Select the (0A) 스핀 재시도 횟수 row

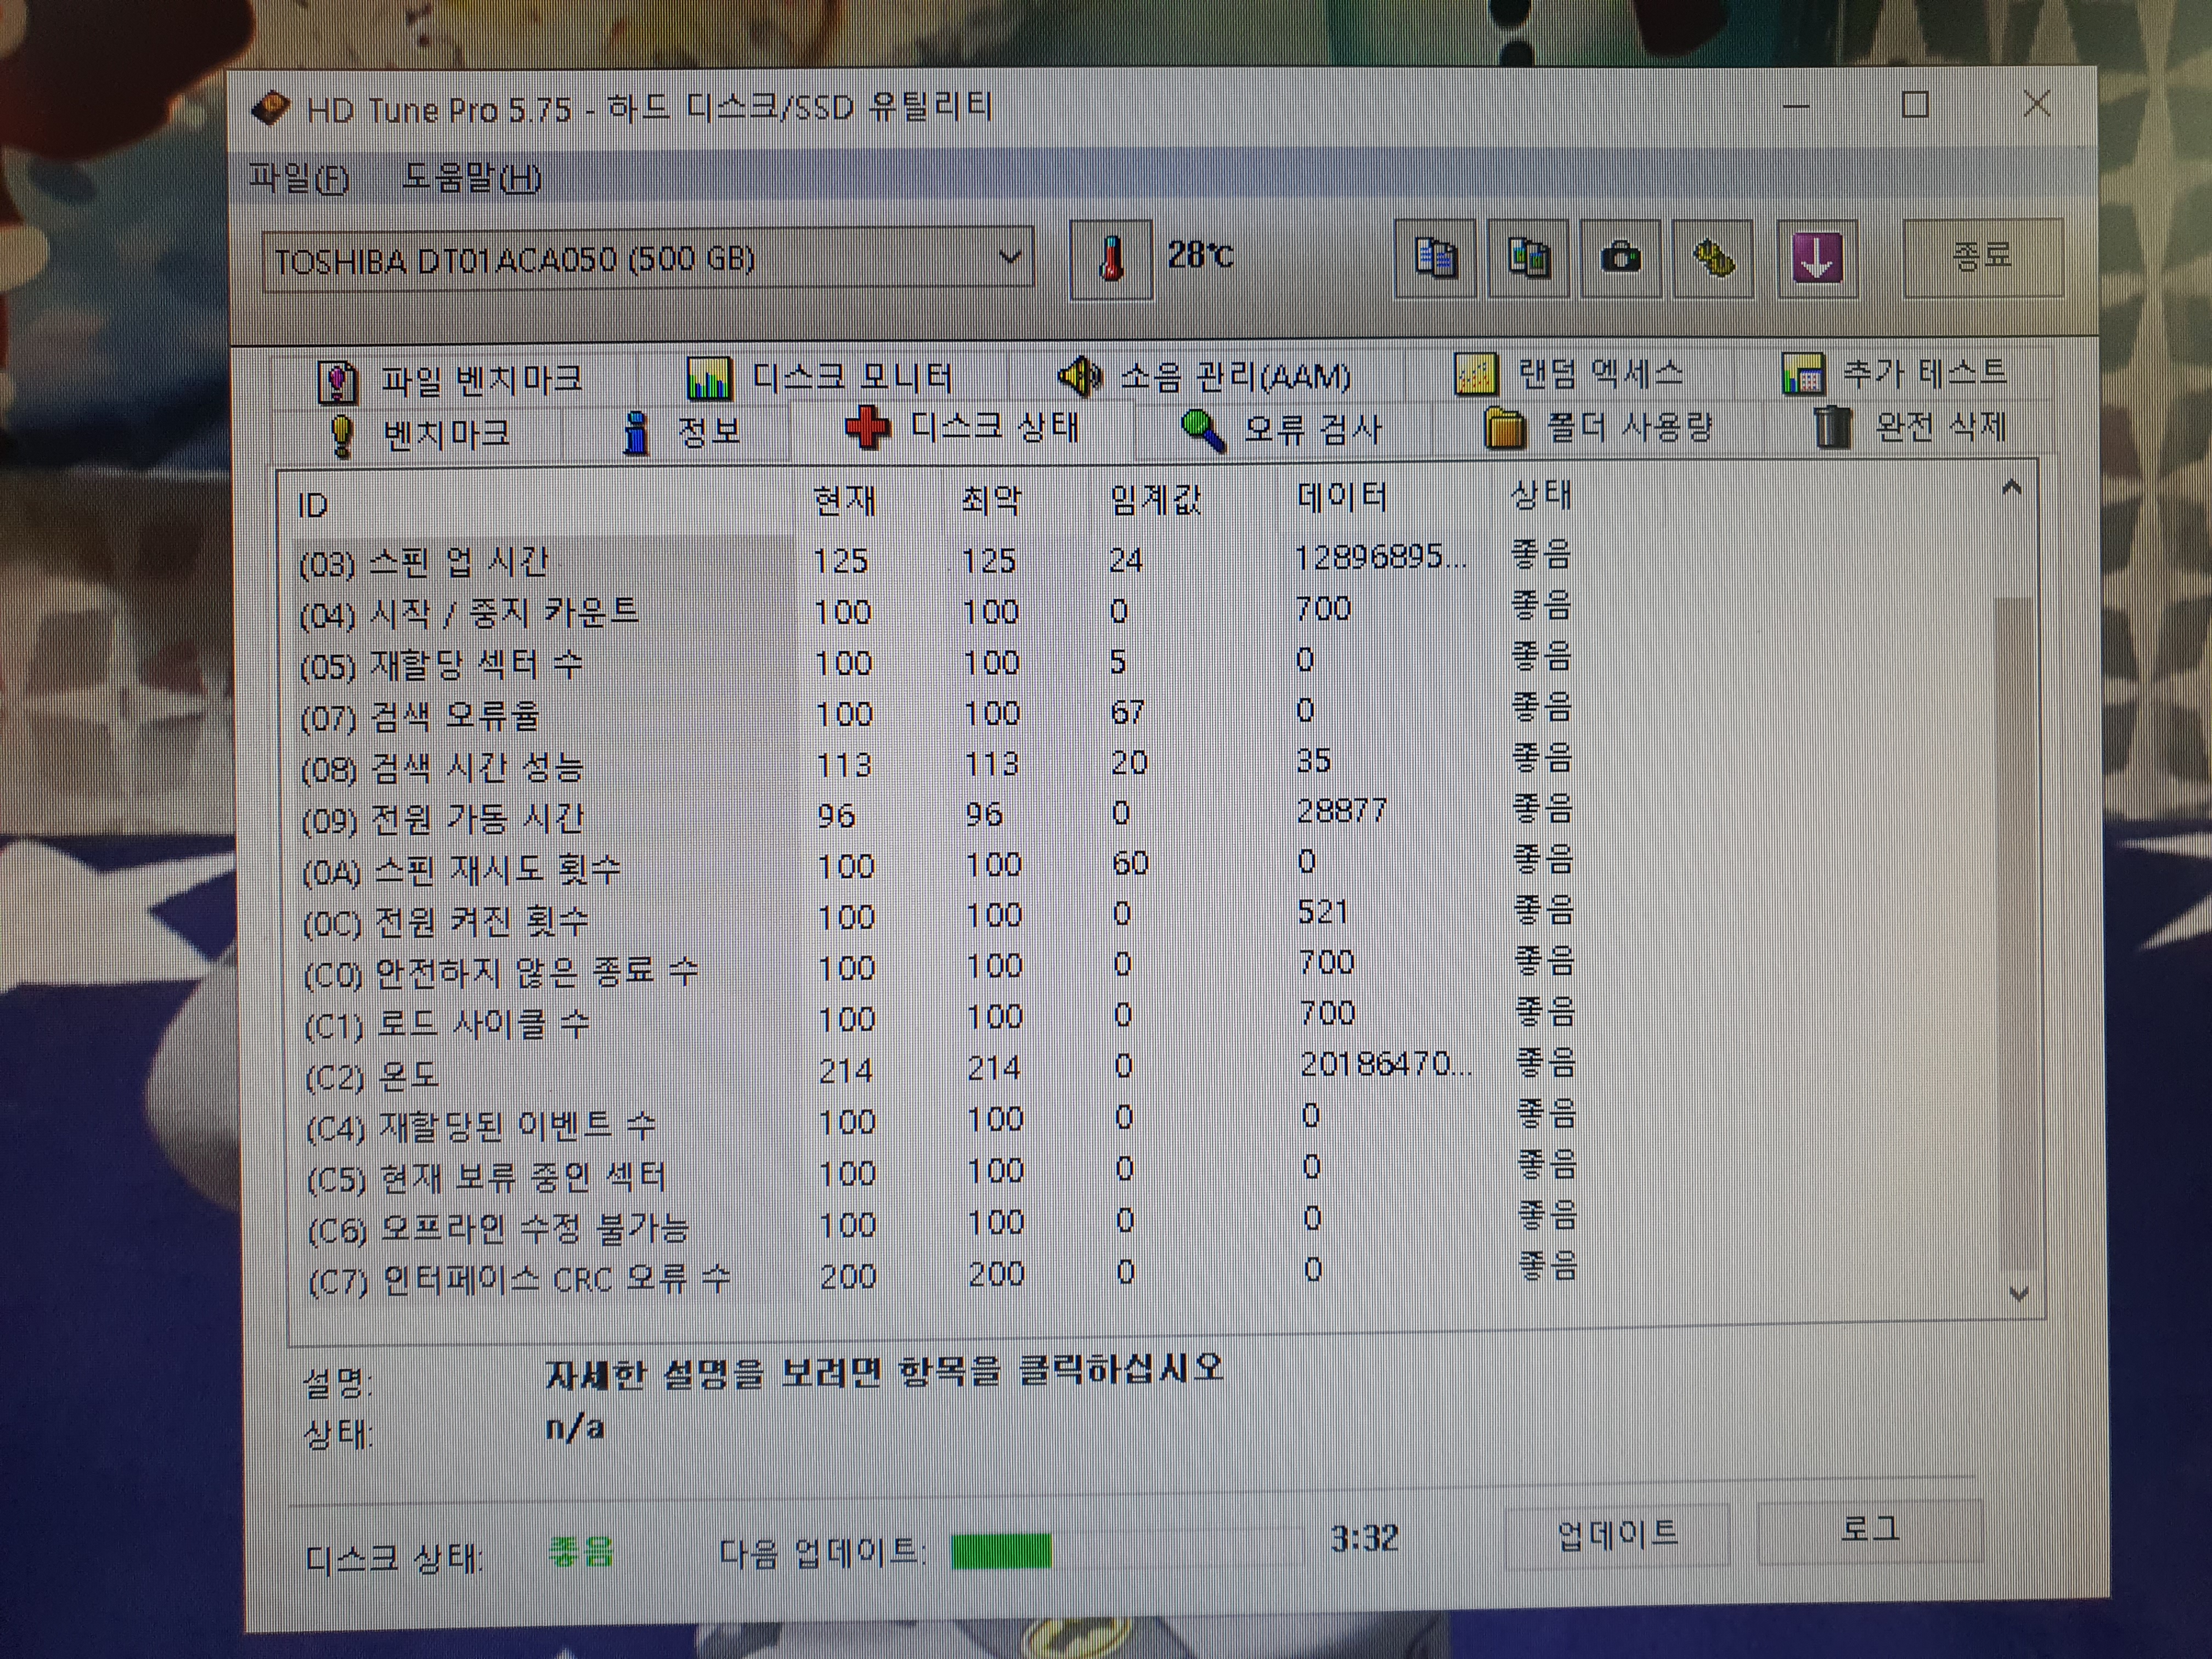click(x=937, y=867)
